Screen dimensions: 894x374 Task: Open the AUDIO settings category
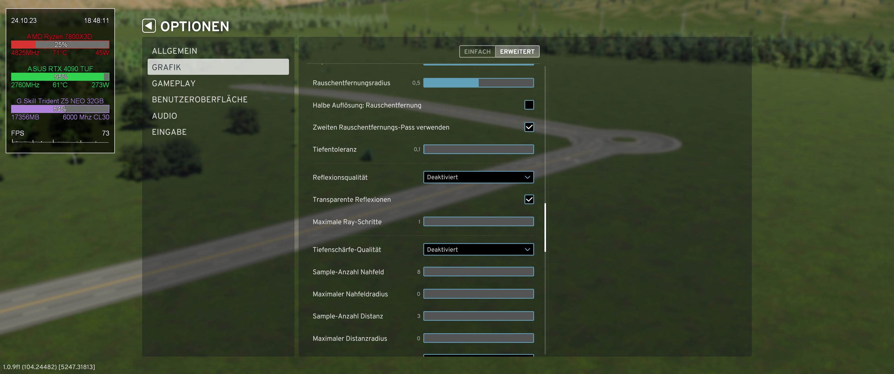(218, 116)
